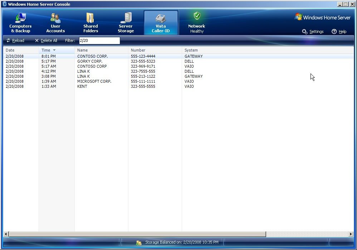
Task: Click the horizontal scrollbar thumb
Action: pyautogui.click(x=137, y=234)
